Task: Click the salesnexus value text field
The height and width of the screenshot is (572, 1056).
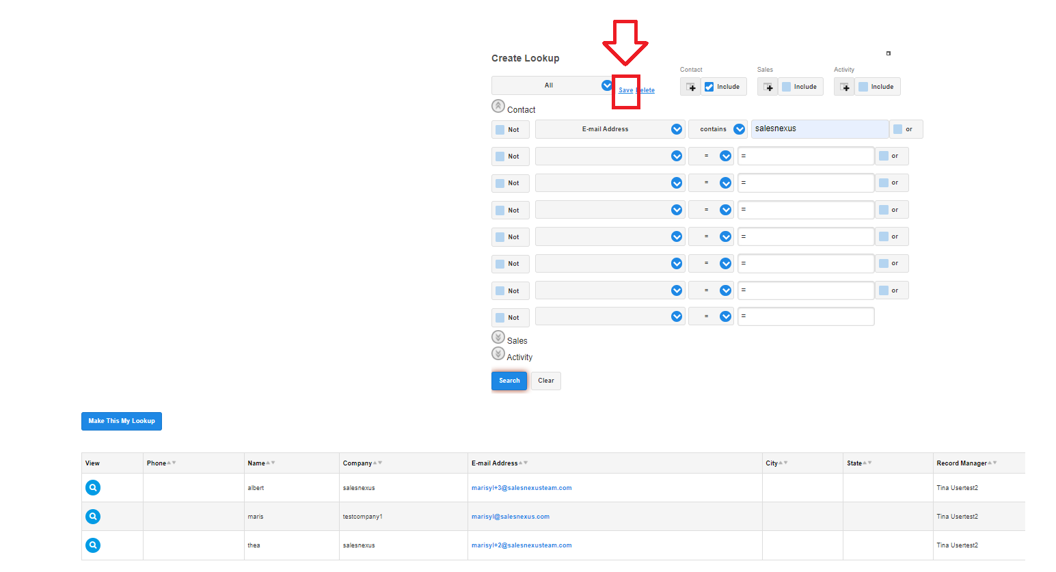Action: coord(819,129)
